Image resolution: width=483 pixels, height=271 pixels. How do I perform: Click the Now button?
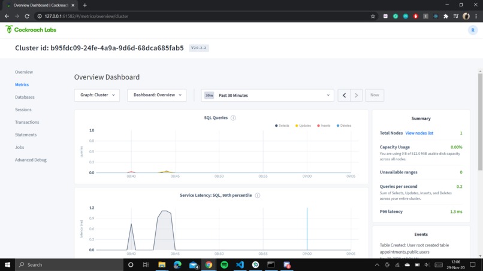coord(375,95)
